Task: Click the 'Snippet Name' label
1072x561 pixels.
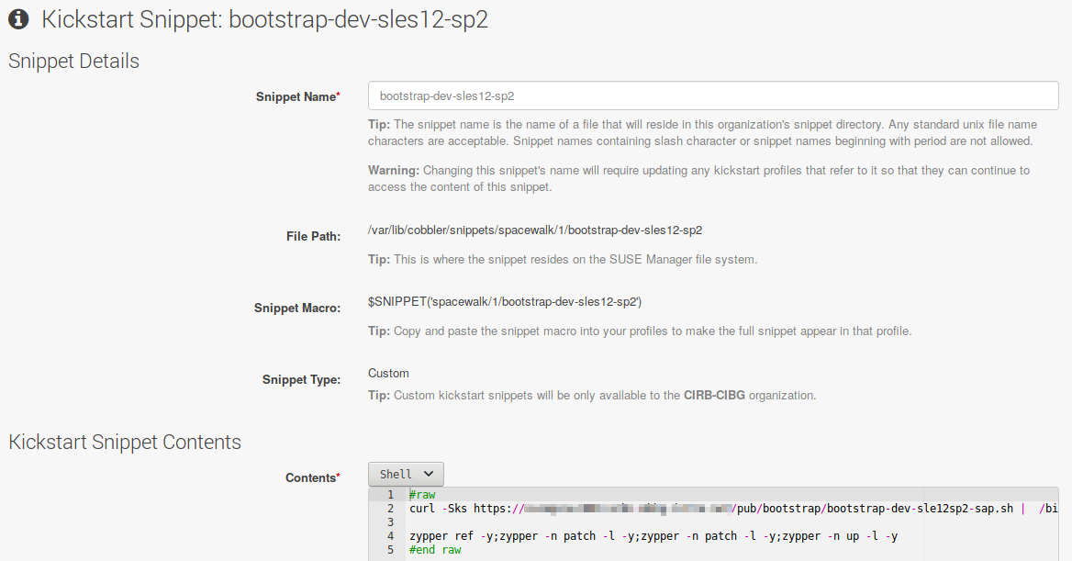Action: pos(298,97)
